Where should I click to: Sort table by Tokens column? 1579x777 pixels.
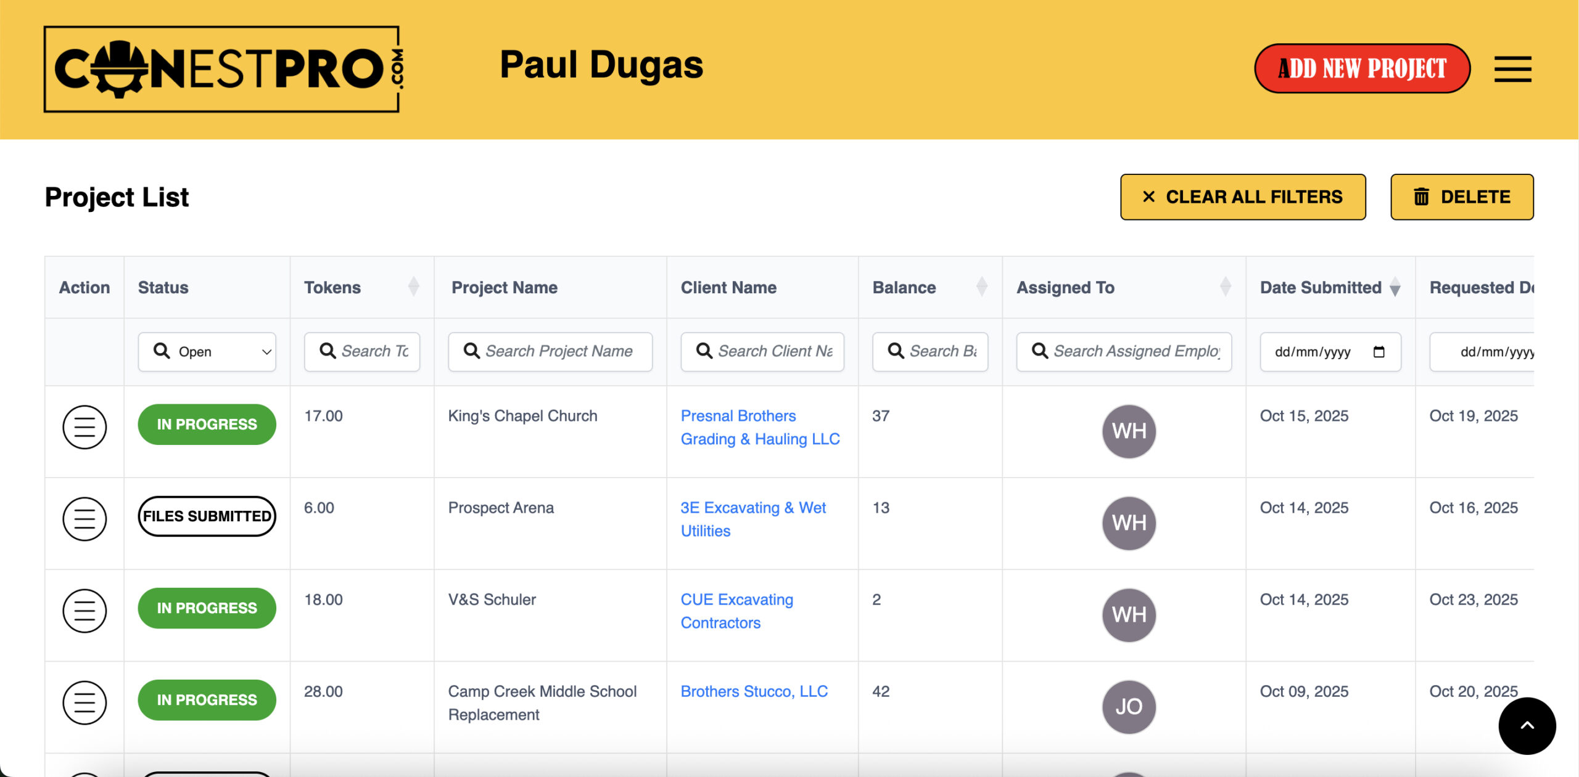click(413, 287)
